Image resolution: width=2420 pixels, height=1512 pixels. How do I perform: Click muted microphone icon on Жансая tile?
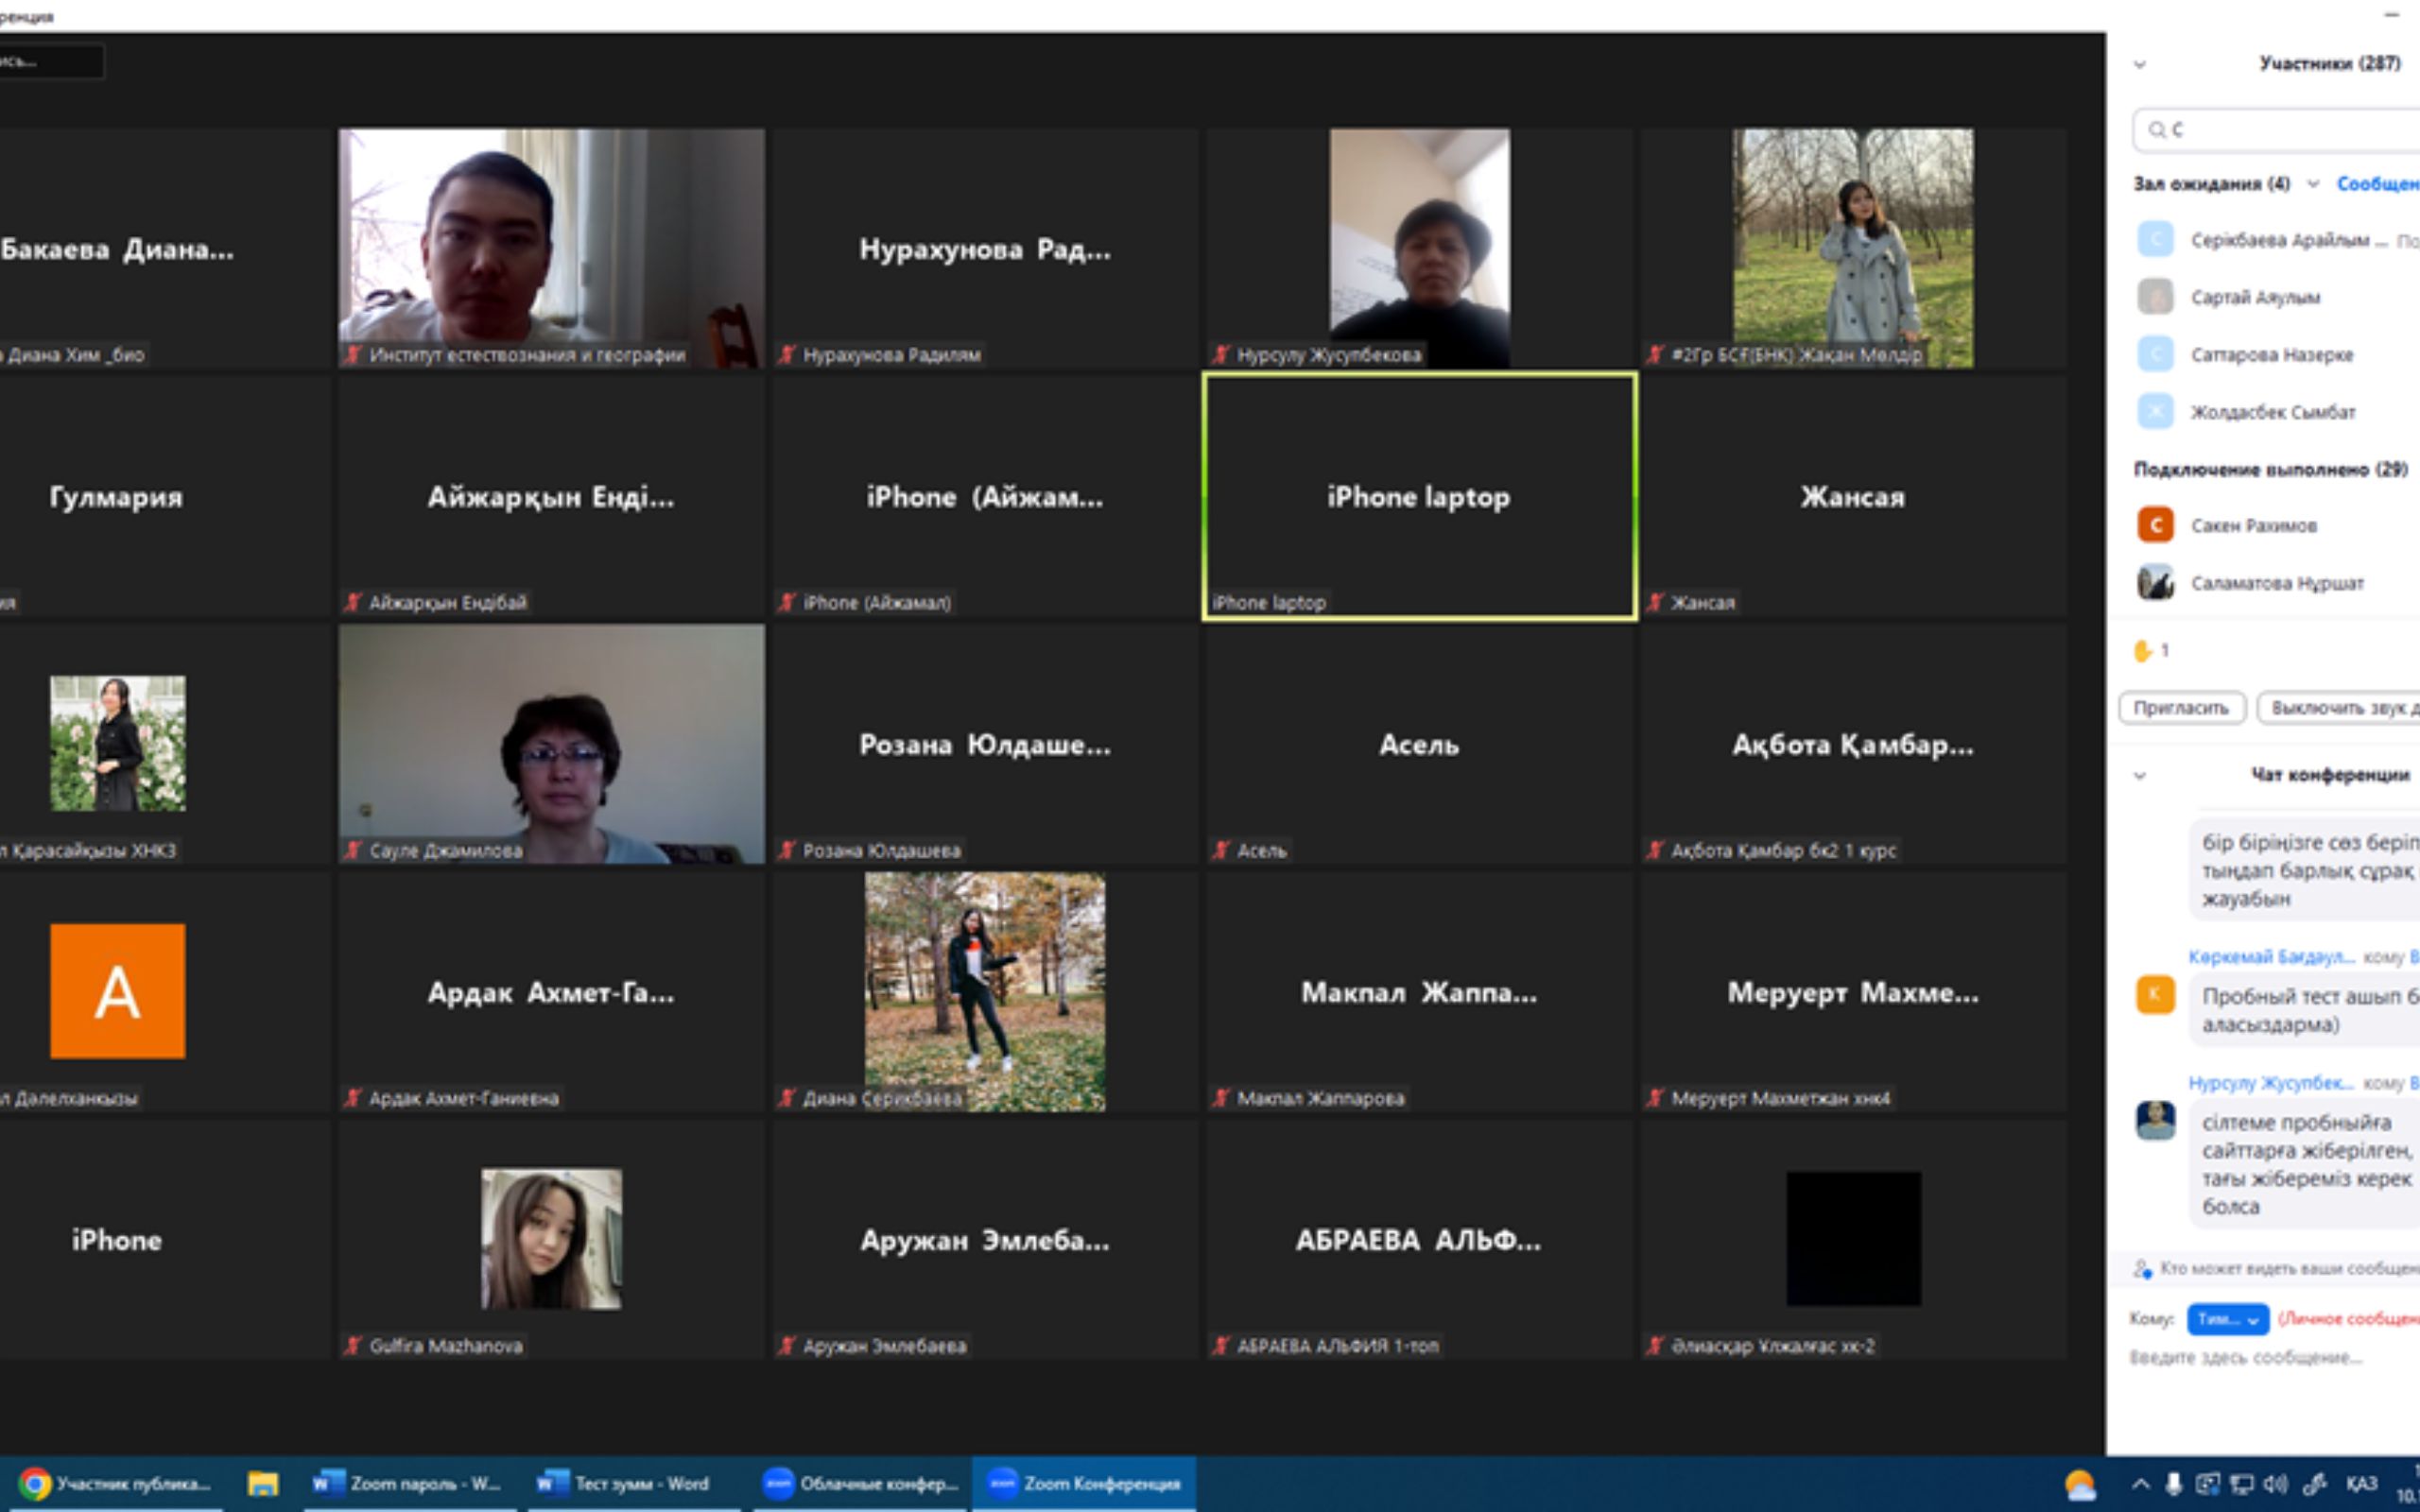tap(1655, 602)
